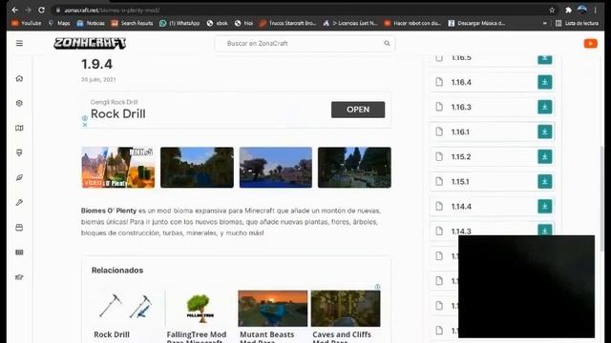Image resolution: width=611 pixels, height=343 pixels.
Task: Click the OPEN button in Rock Drill ad
Action: 358,110
